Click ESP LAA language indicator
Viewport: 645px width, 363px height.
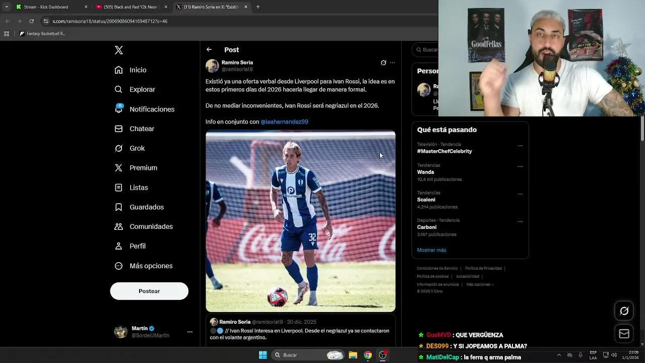pos(593,355)
